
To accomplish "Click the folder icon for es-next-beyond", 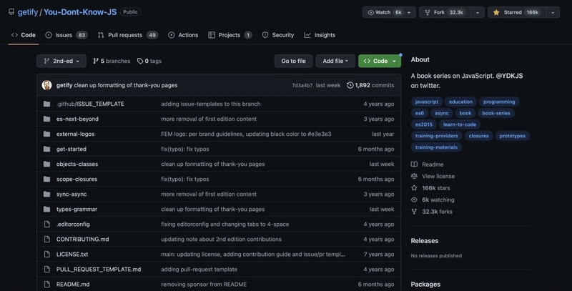I will [46, 119].
